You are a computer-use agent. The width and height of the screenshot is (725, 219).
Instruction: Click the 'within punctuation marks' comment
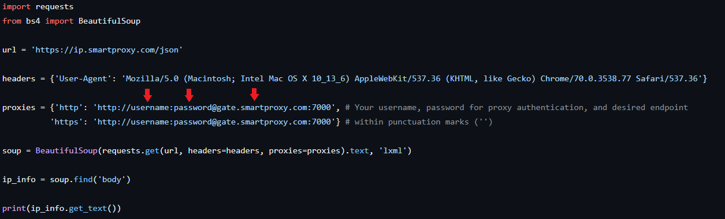pyautogui.click(x=418, y=122)
